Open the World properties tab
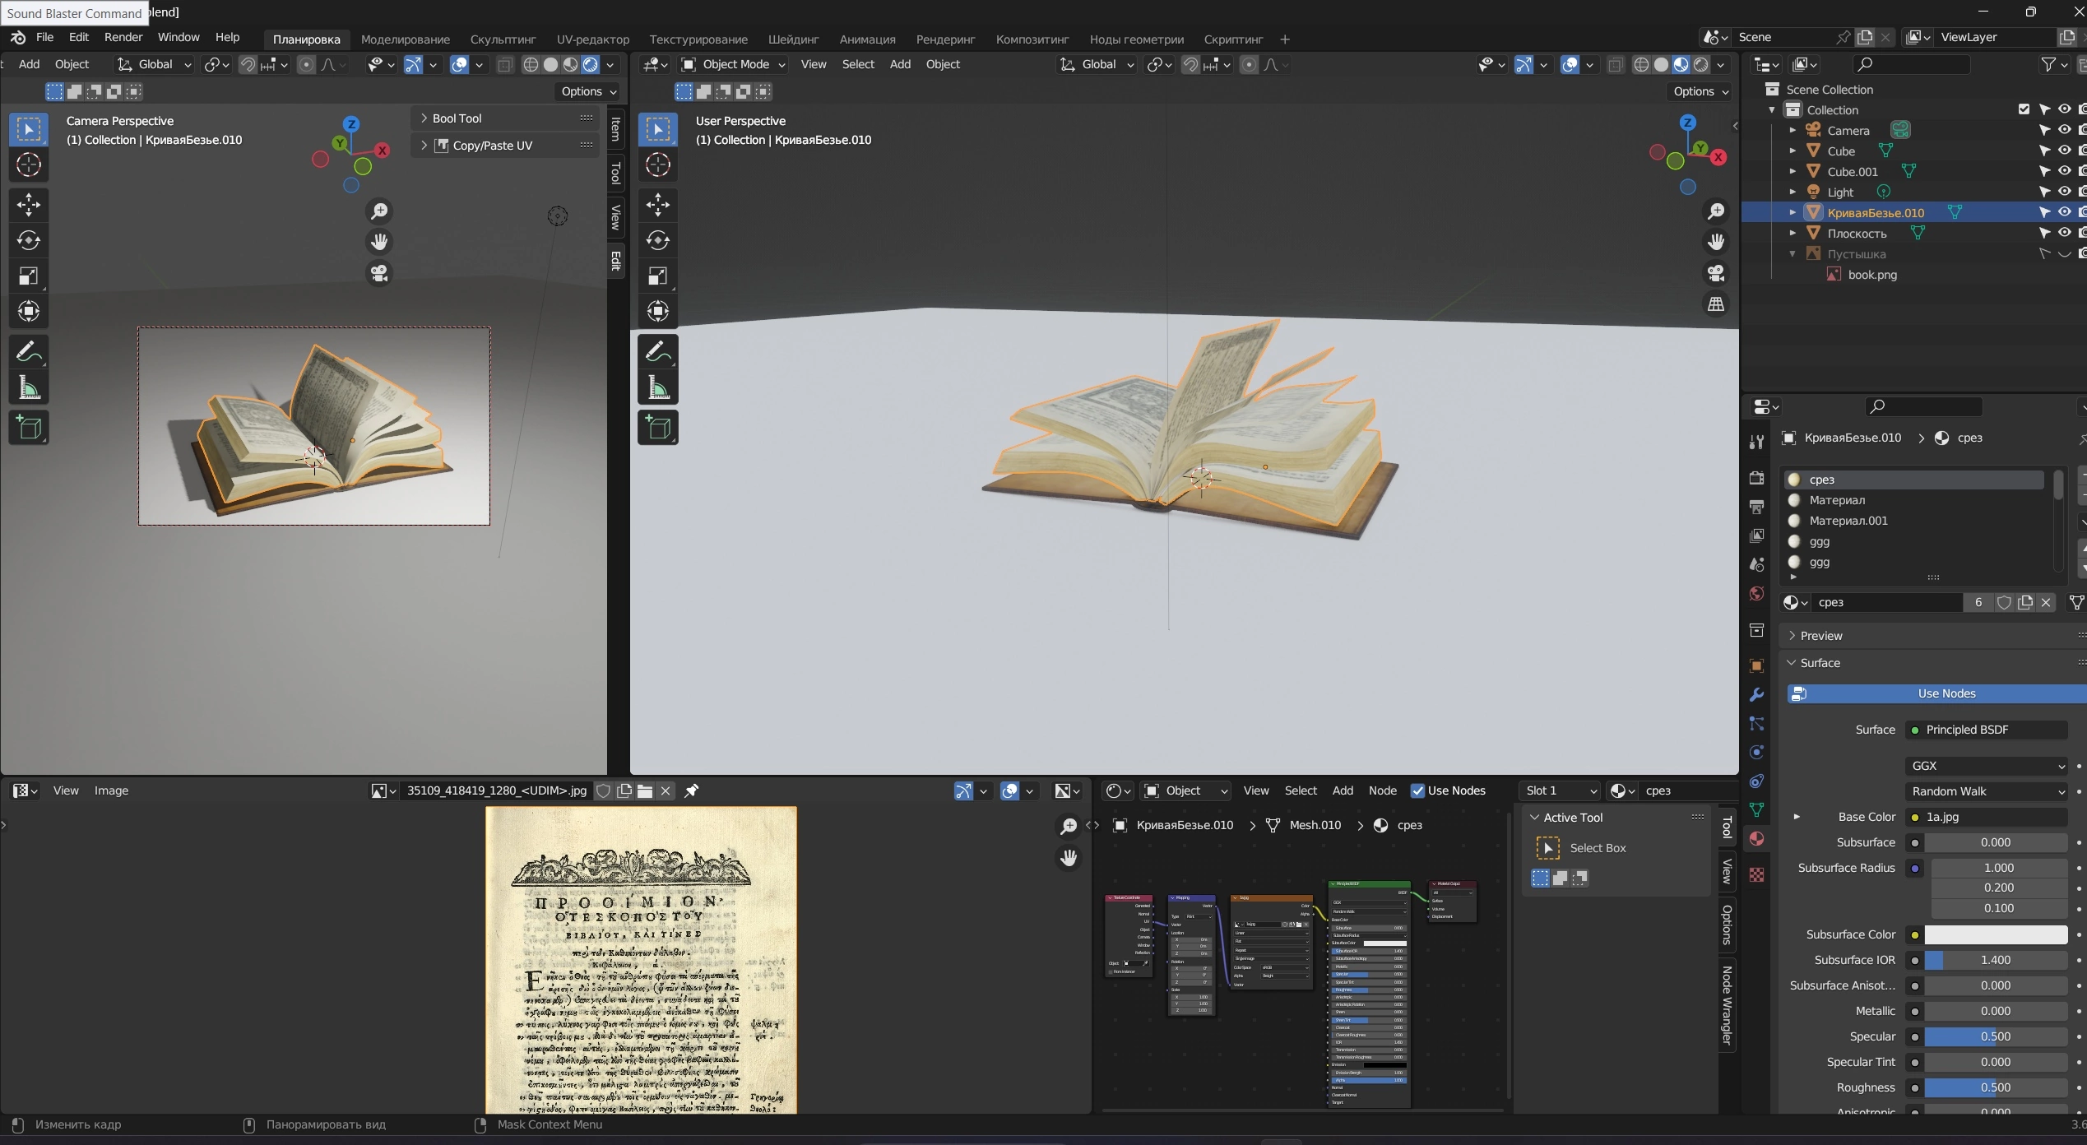The height and width of the screenshot is (1145, 2087). tap(1756, 594)
